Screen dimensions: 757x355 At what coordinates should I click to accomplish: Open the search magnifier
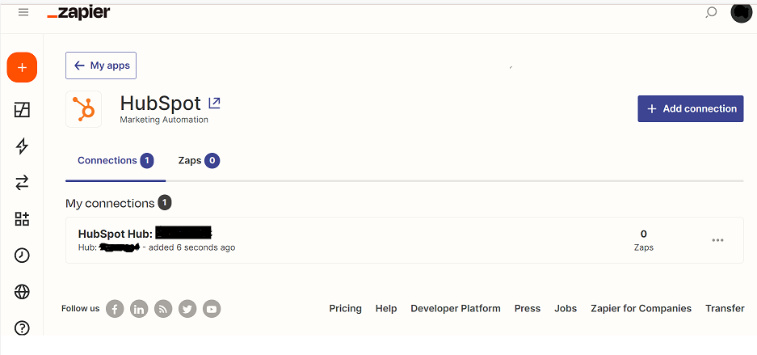pos(711,13)
